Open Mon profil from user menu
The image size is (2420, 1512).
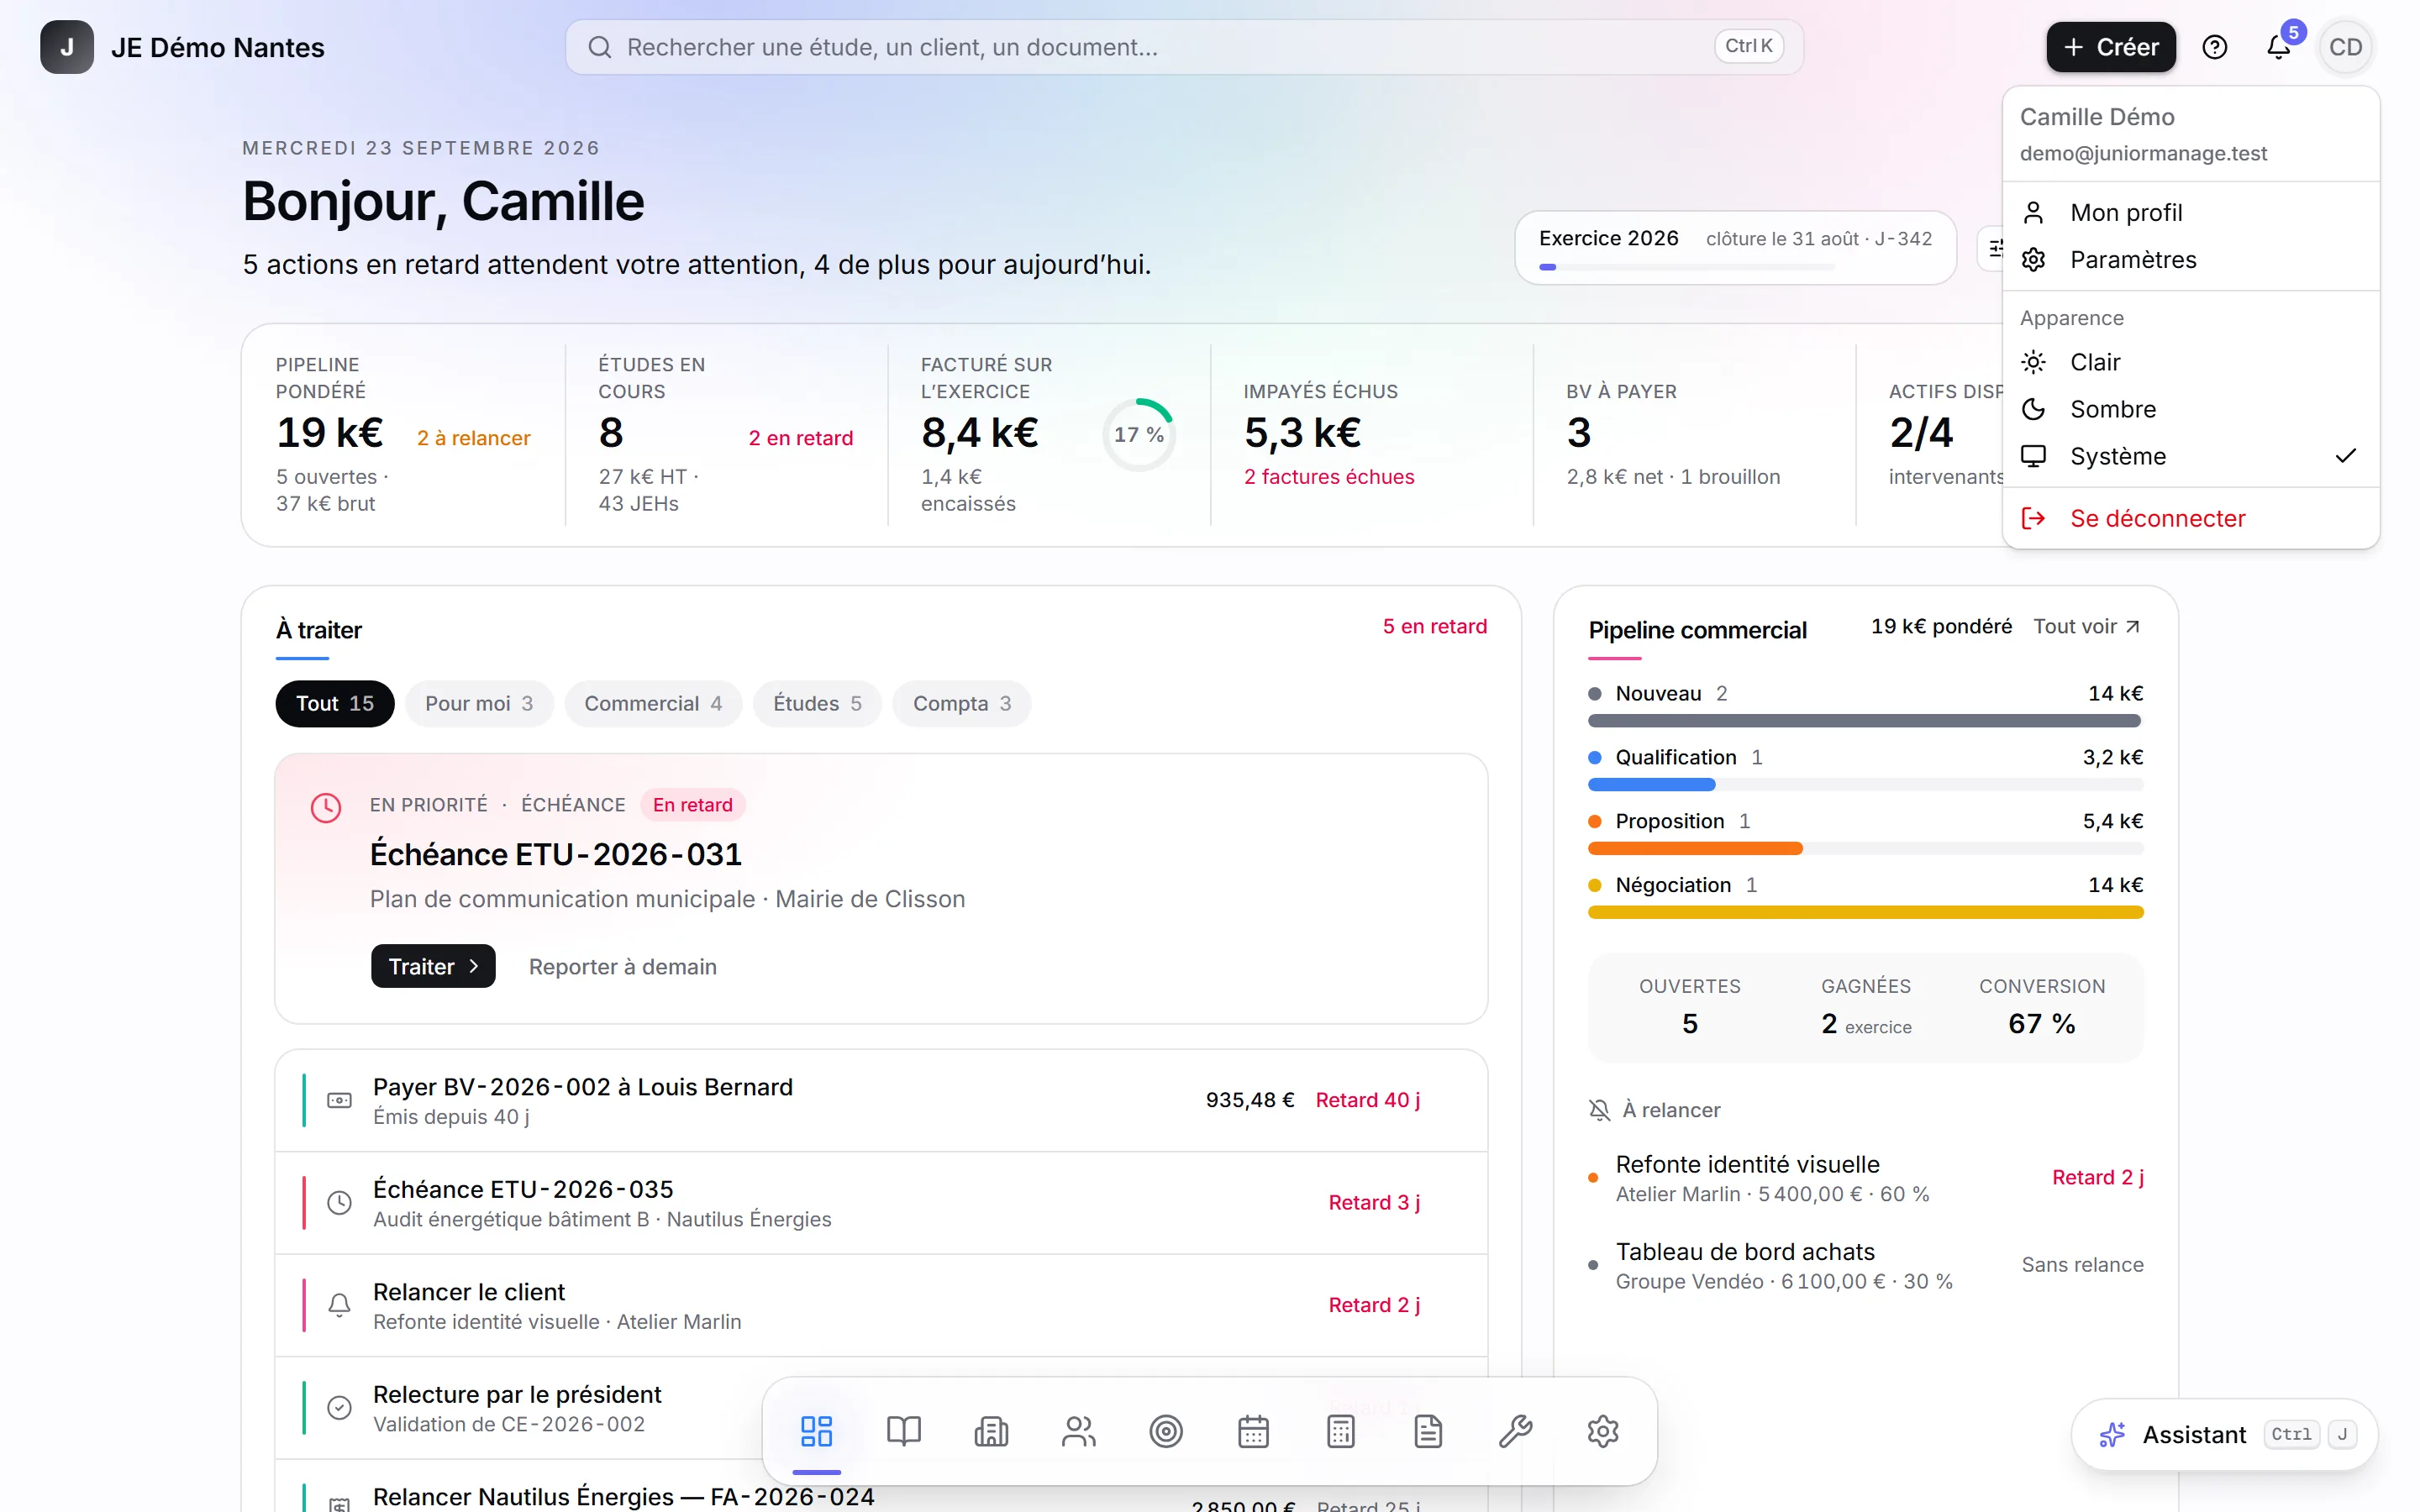pos(2190,212)
